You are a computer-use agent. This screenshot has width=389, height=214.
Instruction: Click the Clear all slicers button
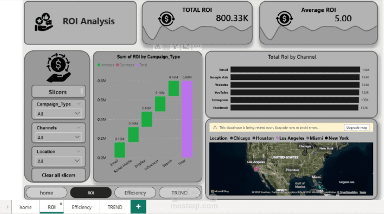tap(59, 175)
